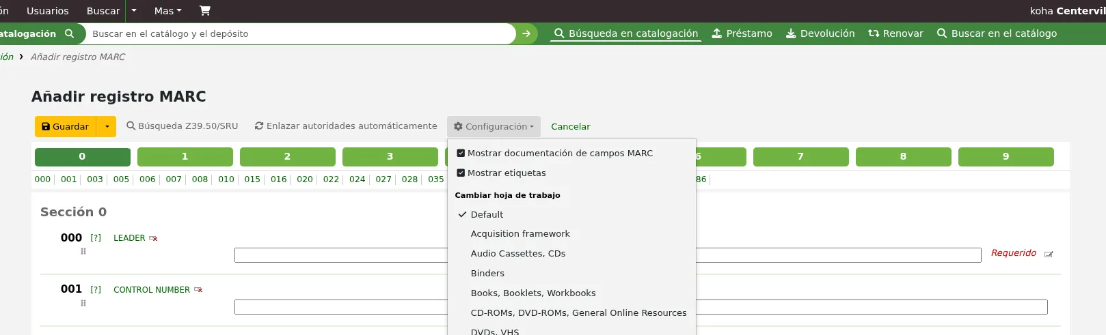Select Búsqueda en catalogación search mode

tap(626, 33)
